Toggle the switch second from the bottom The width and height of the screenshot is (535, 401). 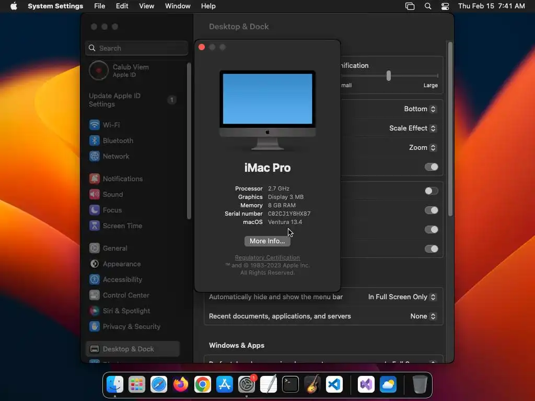coord(431,230)
